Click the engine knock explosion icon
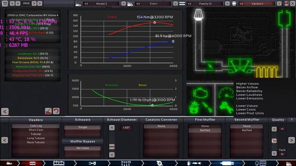Screen dimensions: 296x166 (194, 107)
